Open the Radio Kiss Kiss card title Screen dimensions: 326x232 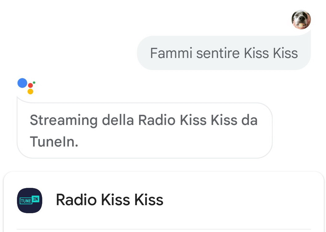pyautogui.click(x=109, y=200)
